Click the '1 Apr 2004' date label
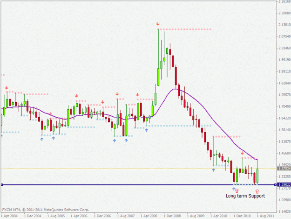Screen dimensions: 291x219 [x=9, y=216]
